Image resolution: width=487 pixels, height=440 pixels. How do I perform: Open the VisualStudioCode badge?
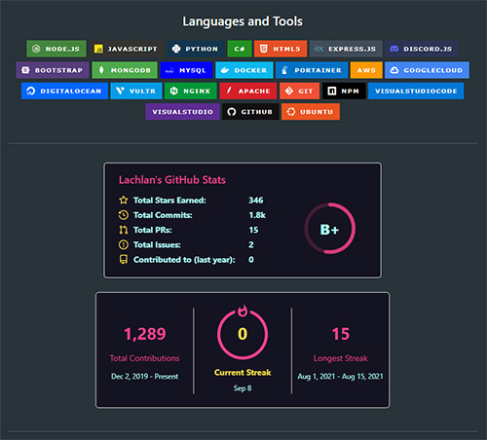(416, 91)
